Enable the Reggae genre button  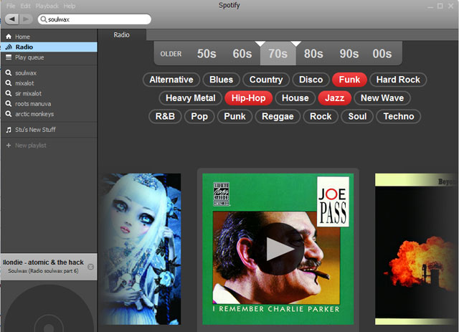[x=278, y=116]
